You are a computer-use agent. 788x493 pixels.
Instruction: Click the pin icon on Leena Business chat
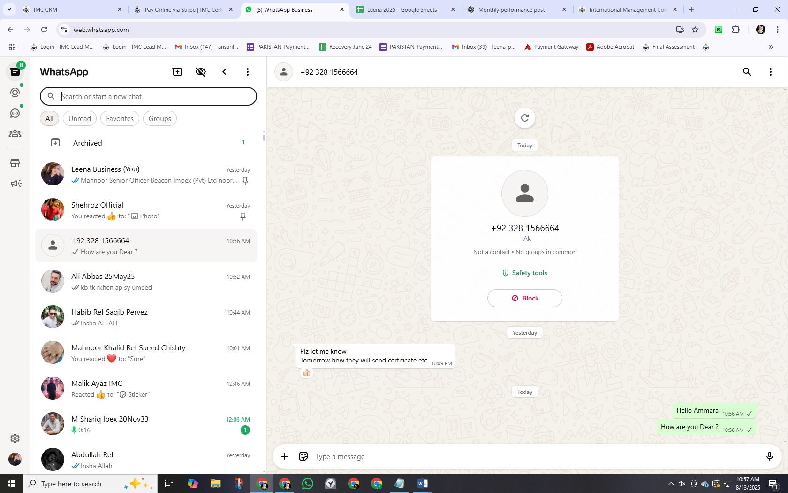coord(245,181)
